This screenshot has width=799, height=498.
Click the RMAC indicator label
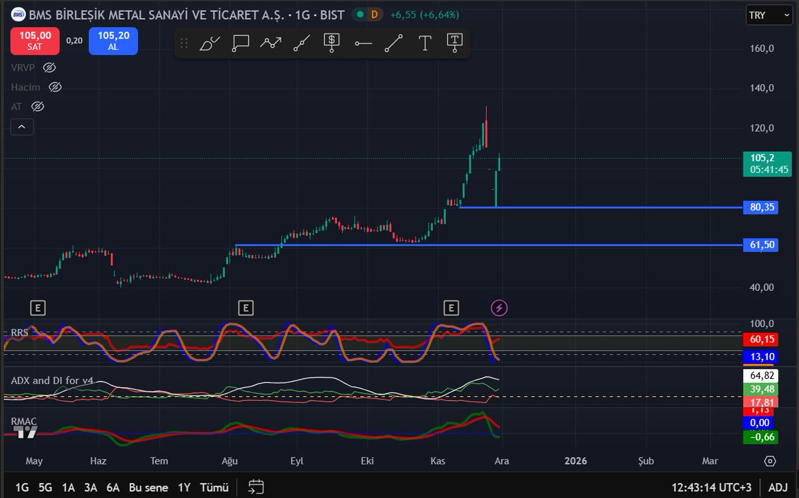pyautogui.click(x=24, y=421)
